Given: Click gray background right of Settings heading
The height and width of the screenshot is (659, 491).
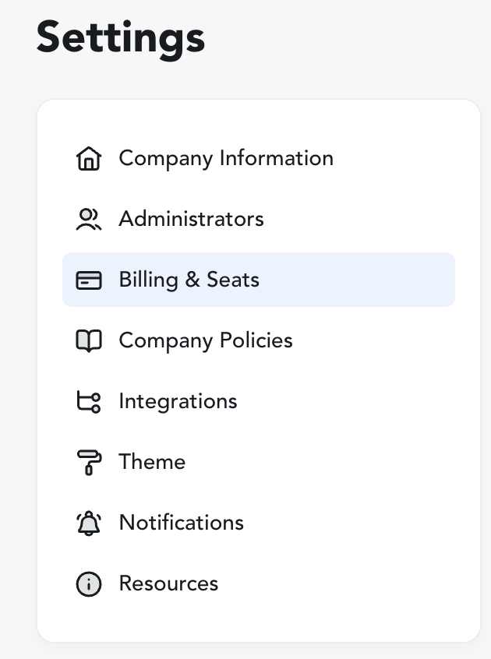Looking at the screenshot, I should tap(351, 39).
